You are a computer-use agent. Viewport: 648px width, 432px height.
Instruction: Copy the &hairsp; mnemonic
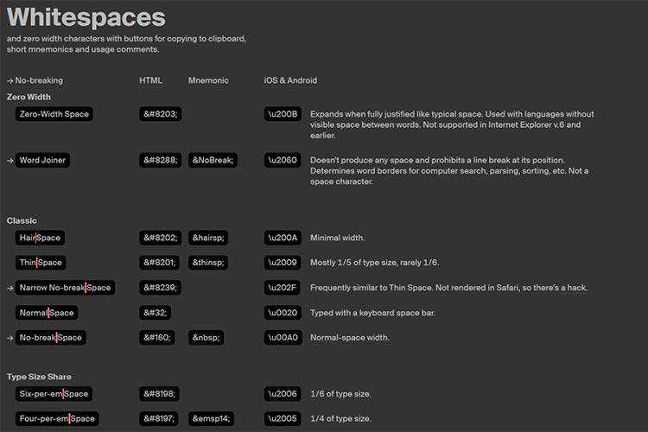(208, 238)
